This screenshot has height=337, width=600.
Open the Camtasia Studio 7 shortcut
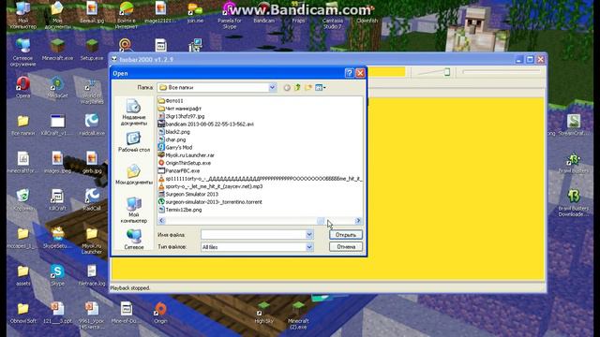[333, 15]
